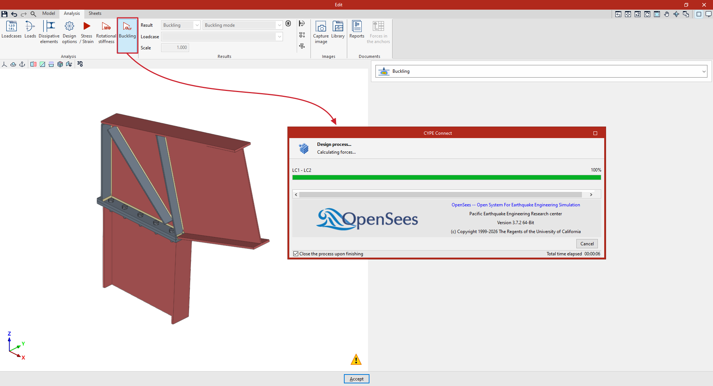Open the OpenSees project link
This screenshot has width=713, height=386.
coord(516,205)
